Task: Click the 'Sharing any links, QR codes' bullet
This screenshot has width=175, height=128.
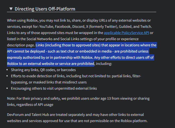Action: click(x=43, y=70)
